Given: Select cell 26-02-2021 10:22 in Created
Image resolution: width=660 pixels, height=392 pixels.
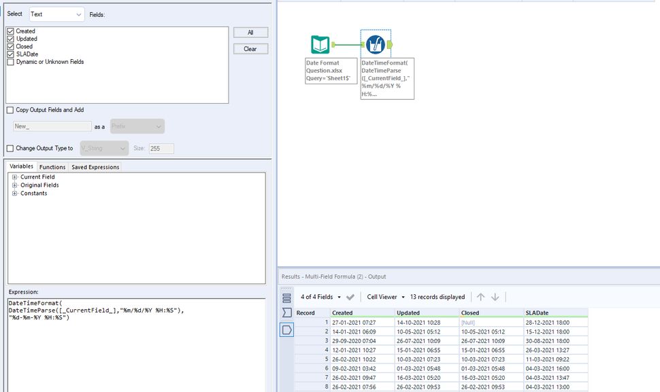Looking at the screenshot, I should point(363,359).
